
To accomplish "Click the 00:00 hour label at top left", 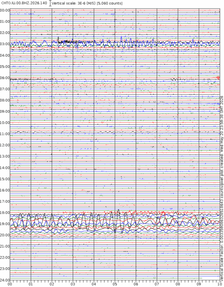I will (5, 10).
